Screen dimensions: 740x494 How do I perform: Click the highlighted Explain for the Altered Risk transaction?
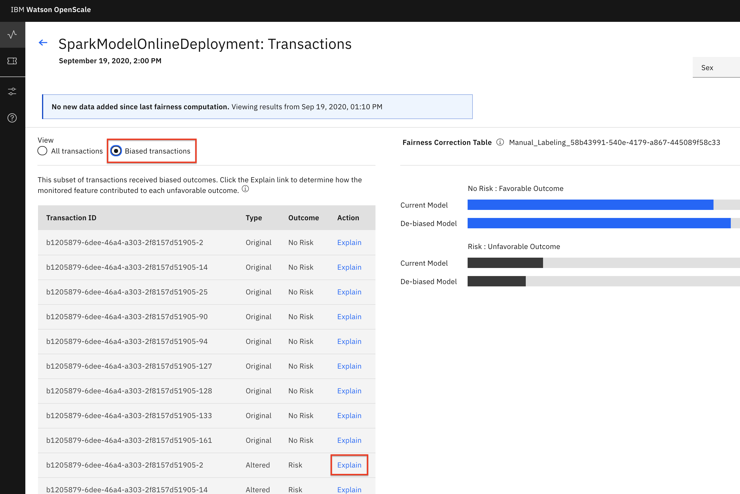pyautogui.click(x=349, y=465)
